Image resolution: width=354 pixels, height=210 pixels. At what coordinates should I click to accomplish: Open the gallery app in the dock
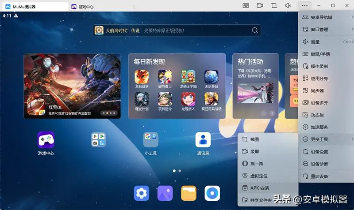[165, 193]
